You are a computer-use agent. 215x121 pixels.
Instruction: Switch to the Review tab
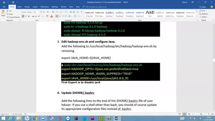63,7
